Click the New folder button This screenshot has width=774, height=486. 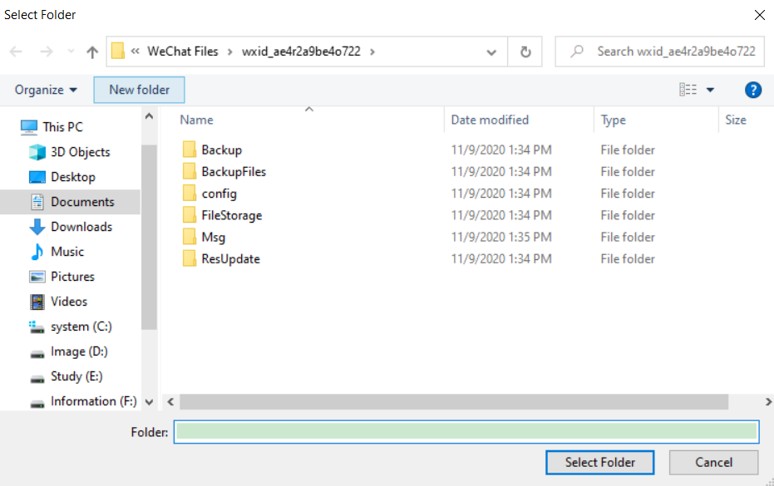click(139, 89)
